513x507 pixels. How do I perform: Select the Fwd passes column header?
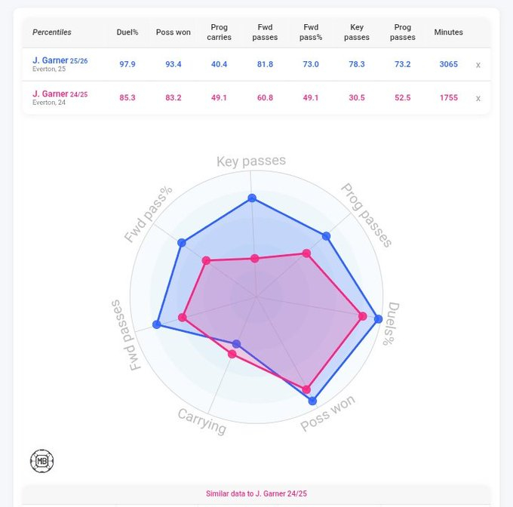tap(266, 32)
